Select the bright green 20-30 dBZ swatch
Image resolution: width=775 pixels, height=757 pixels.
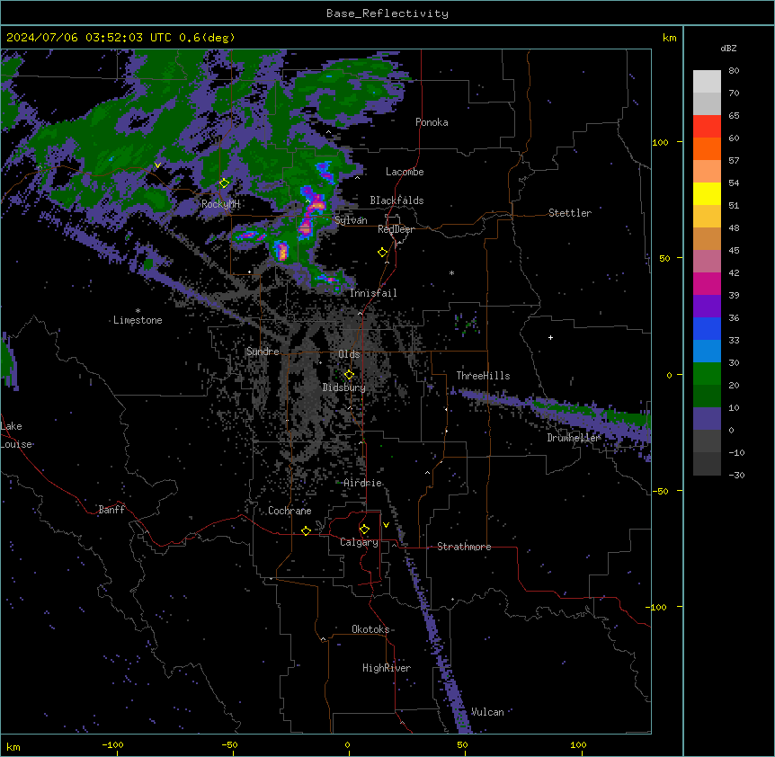point(707,374)
